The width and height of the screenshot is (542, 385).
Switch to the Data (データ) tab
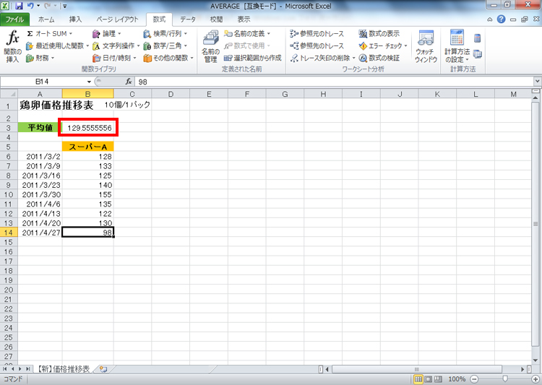click(x=188, y=20)
